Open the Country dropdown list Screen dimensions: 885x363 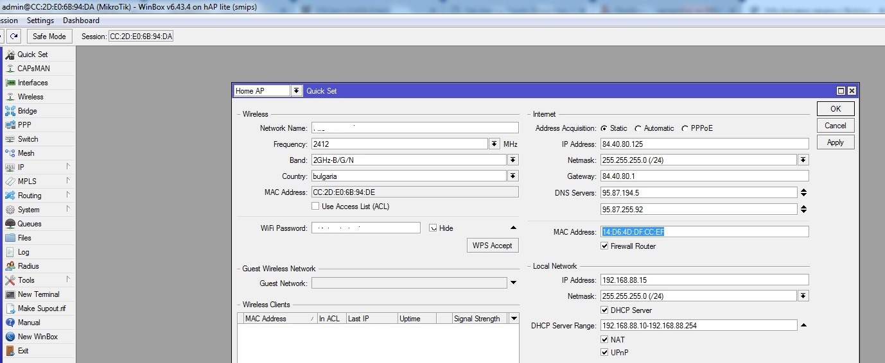[513, 176]
